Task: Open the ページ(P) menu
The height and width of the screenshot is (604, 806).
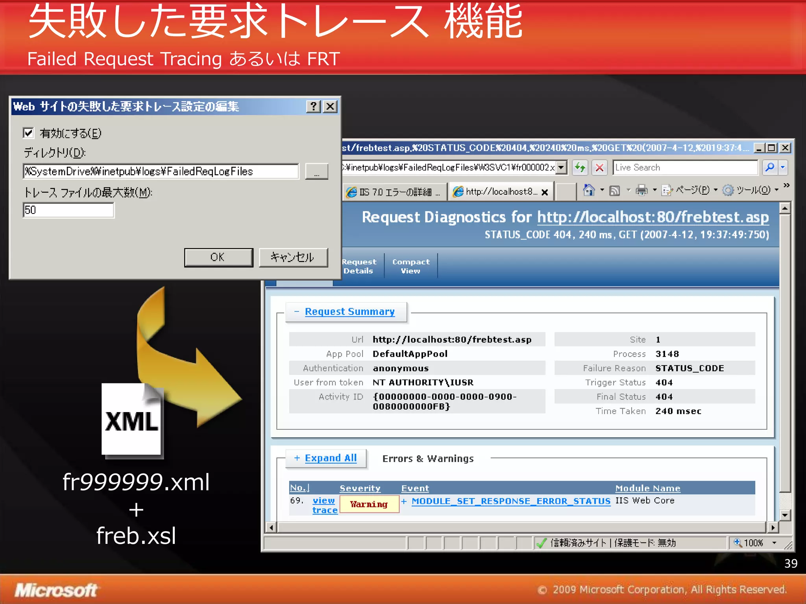Action: tap(689, 190)
